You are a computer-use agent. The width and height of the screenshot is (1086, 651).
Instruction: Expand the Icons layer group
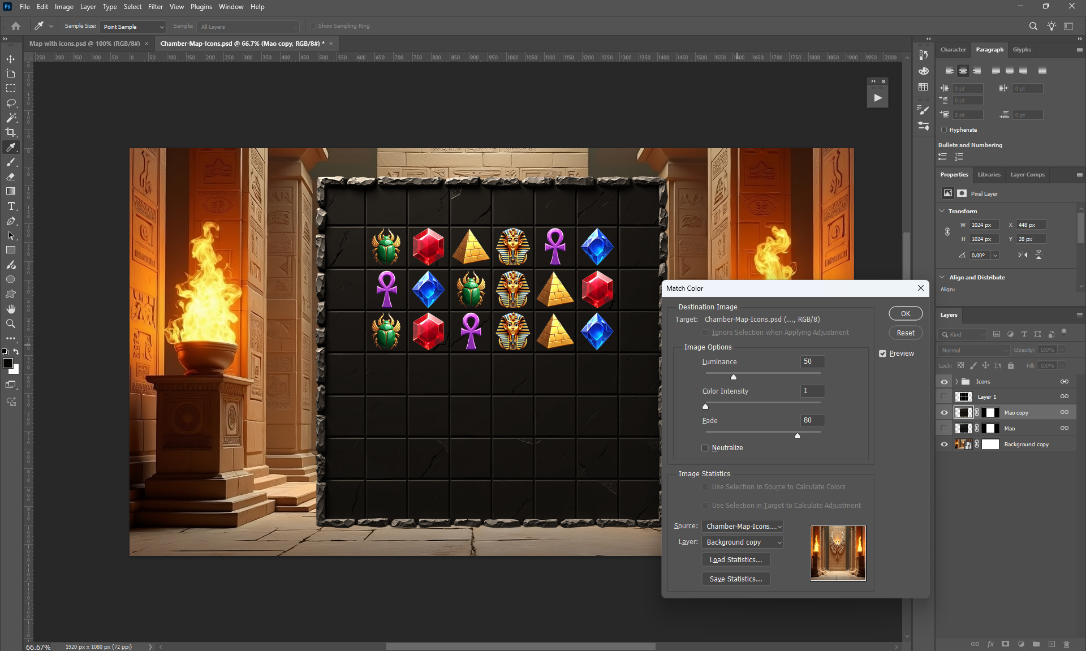(x=956, y=382)
